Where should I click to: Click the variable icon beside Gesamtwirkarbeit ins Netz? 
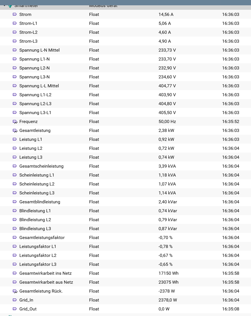point(15,273)
